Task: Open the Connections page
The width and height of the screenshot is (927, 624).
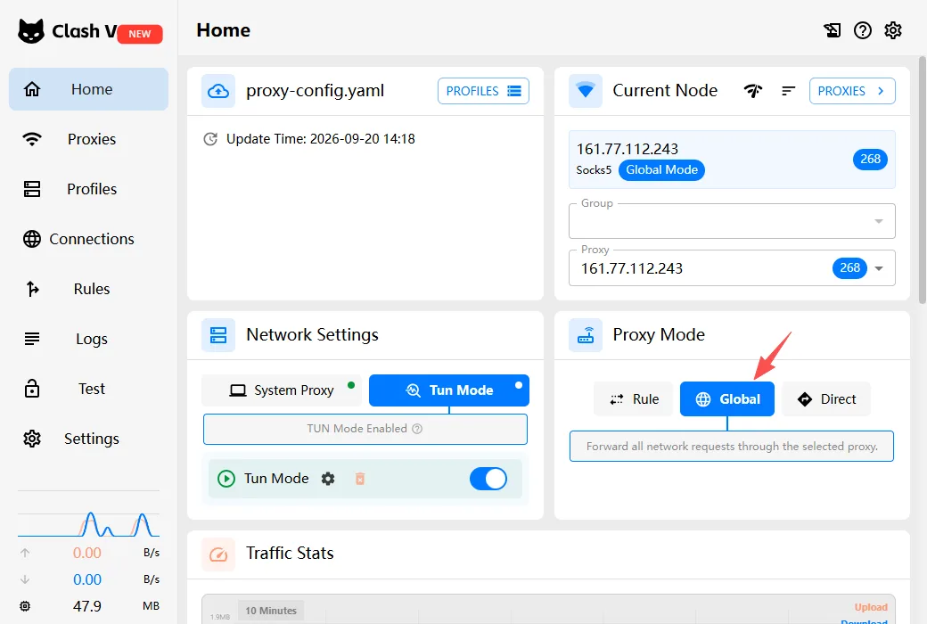Action: click(88, 239)
